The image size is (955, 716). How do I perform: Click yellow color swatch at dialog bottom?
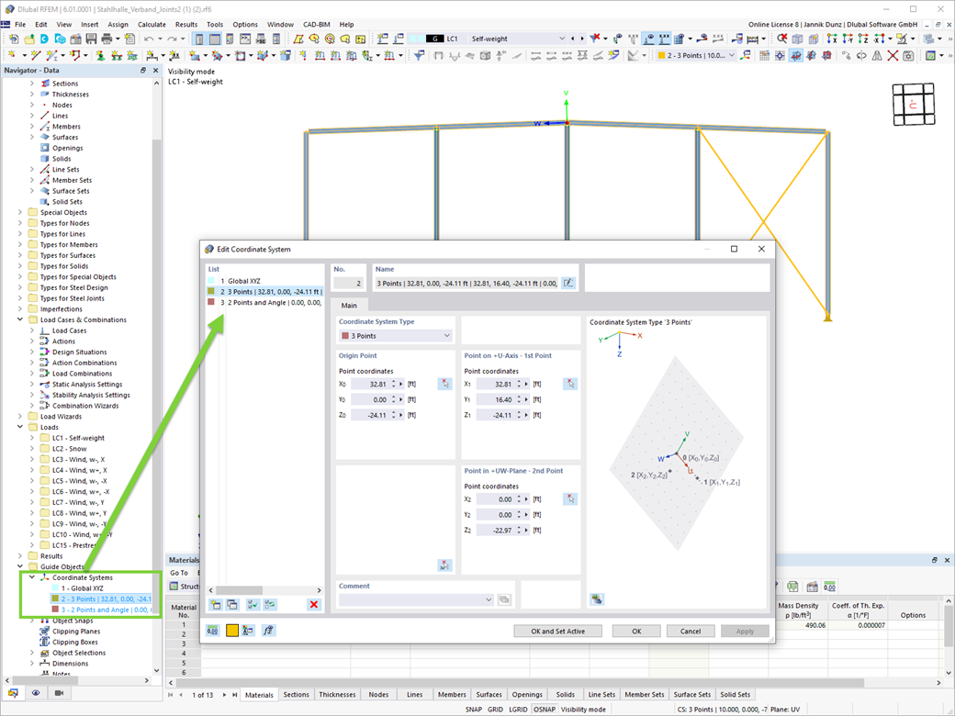click(232, 631)
